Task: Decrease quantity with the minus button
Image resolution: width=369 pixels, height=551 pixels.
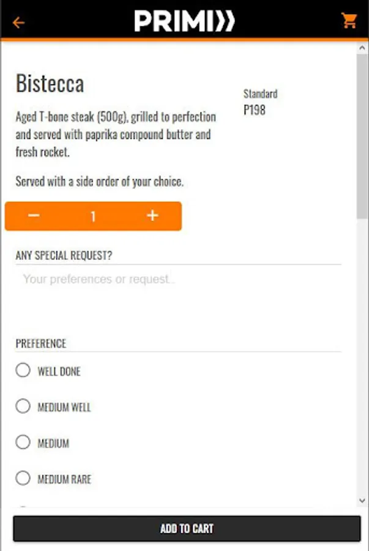Action: [x=34, y=216]
